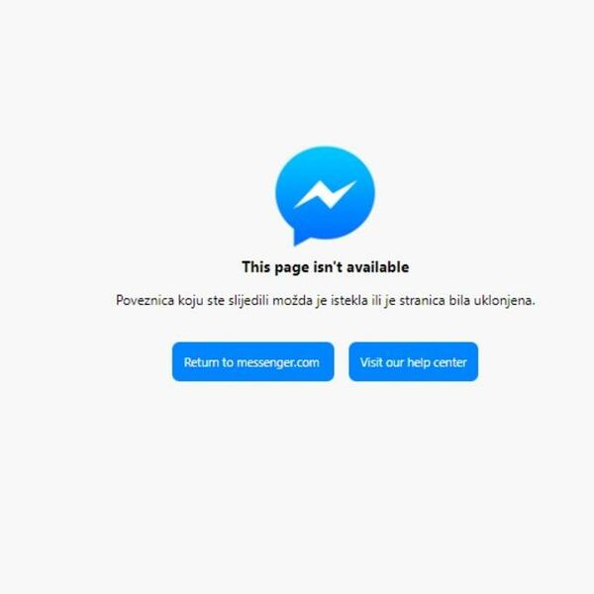Click "messenger.com" text inside the left button
This screenshot has height=594, width=594.
point(278,362)
